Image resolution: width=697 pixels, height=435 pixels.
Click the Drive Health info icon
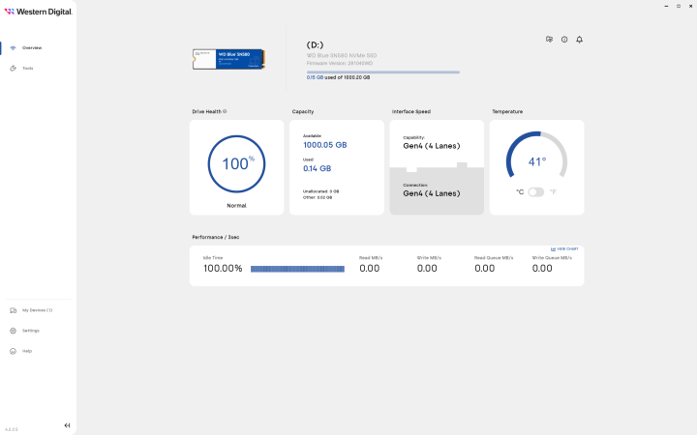pos(225,111)
